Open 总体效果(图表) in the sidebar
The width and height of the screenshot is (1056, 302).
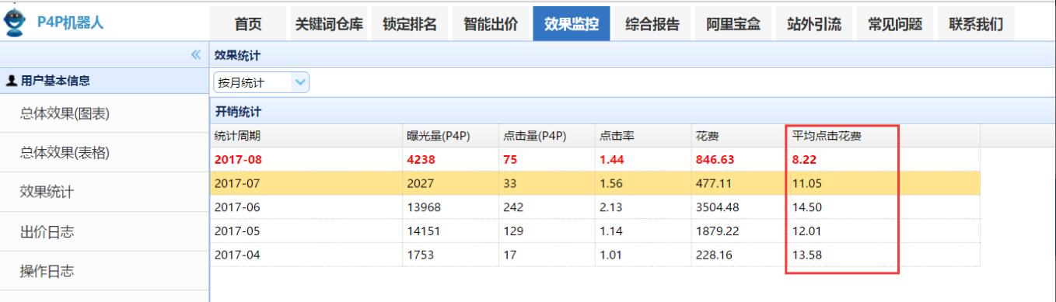click(x=104, y=113)
